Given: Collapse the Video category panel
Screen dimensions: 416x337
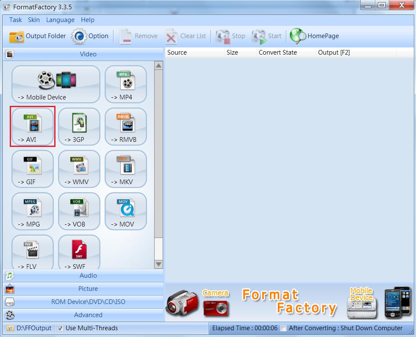Looking at the screenshot, I should click(x=83, y=54).
